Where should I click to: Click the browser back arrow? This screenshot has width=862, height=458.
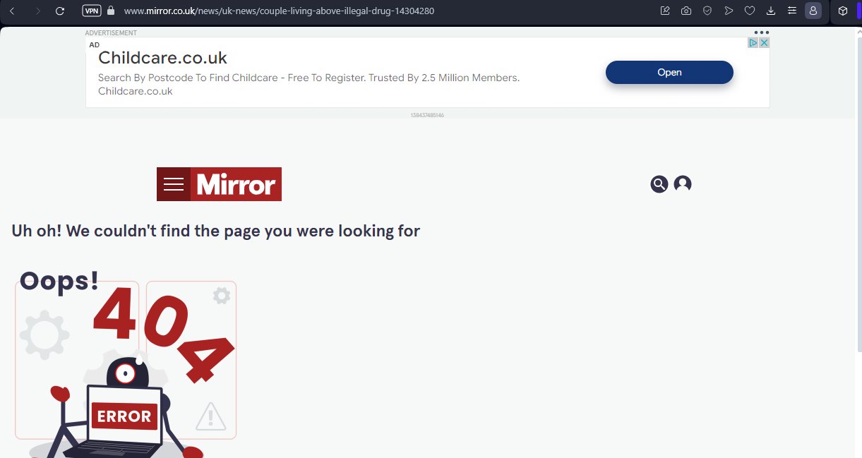[x=12, y=11]
